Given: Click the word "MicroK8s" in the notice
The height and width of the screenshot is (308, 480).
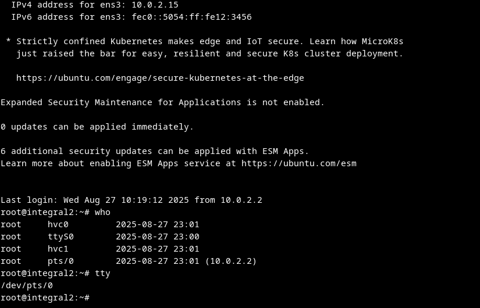Looking at the screenshot, I should 382,41.
